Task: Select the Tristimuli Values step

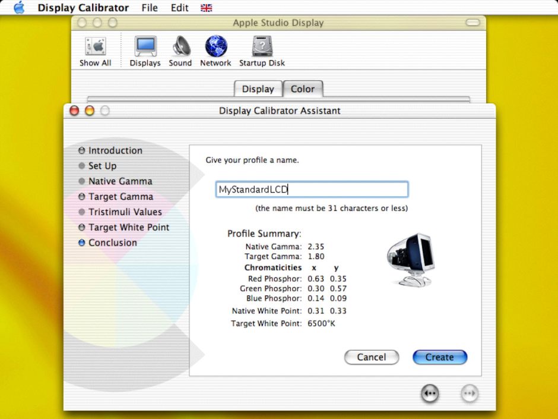Action: coord(121,212)
